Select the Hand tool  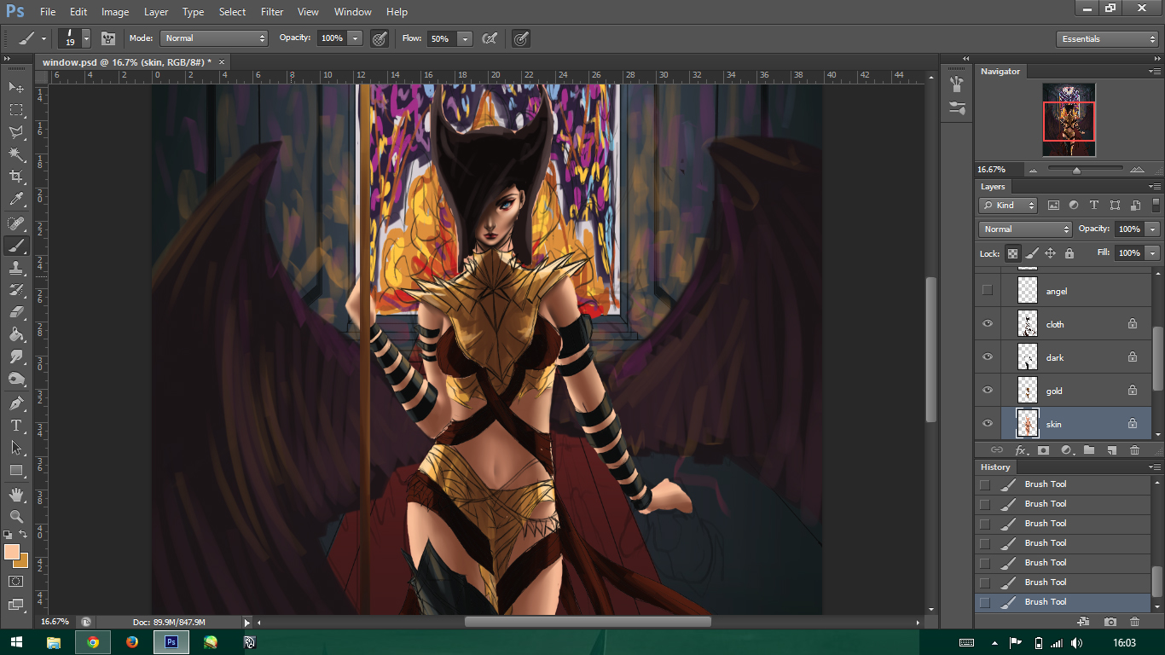tap(16, 495)
